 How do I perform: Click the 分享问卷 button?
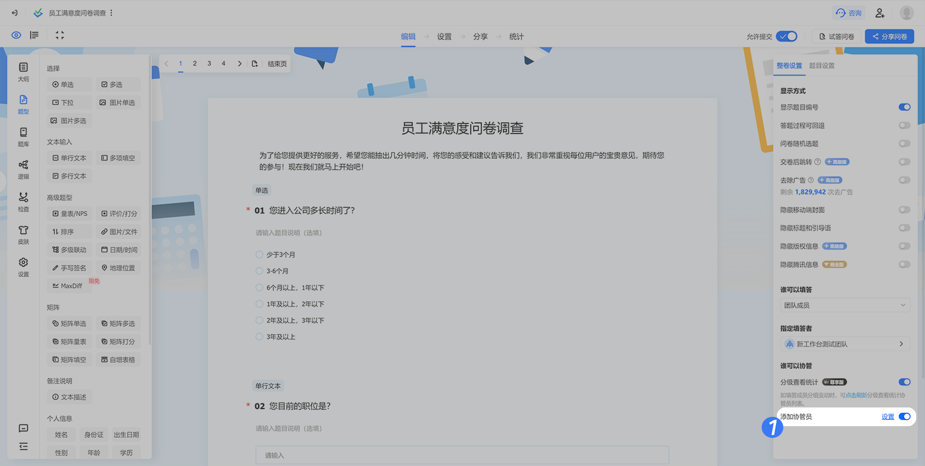click(889, 36)
